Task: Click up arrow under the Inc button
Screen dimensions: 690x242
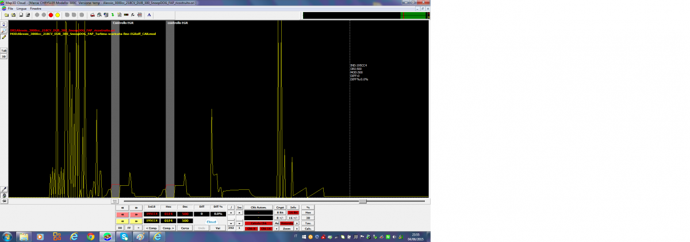Action: pyautogui.click(x=240, y=213)
